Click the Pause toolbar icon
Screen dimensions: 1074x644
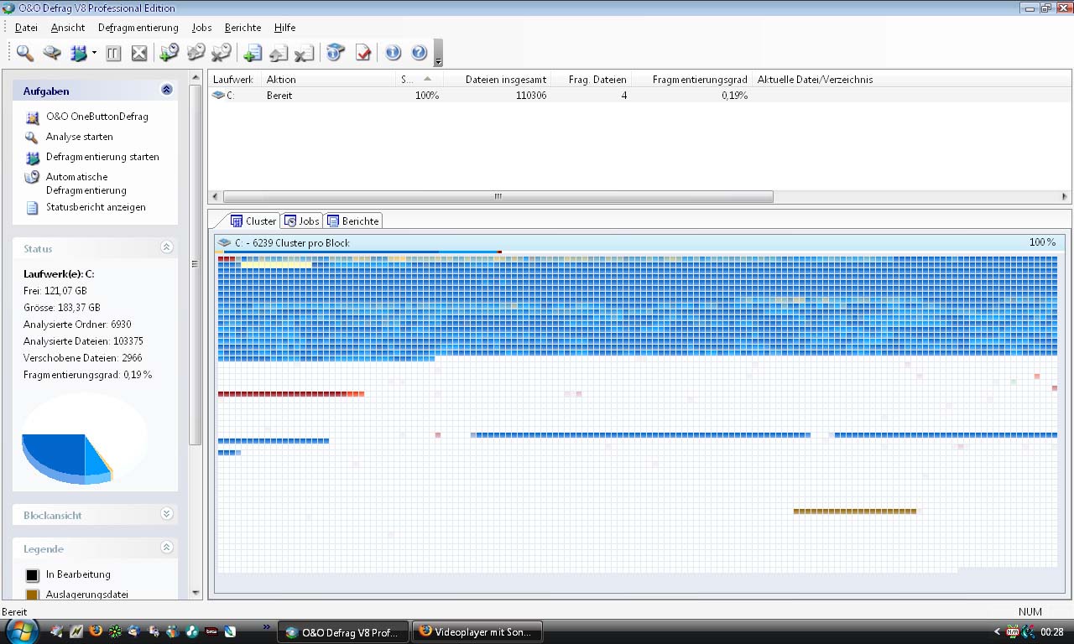click(x=114, y=53)
